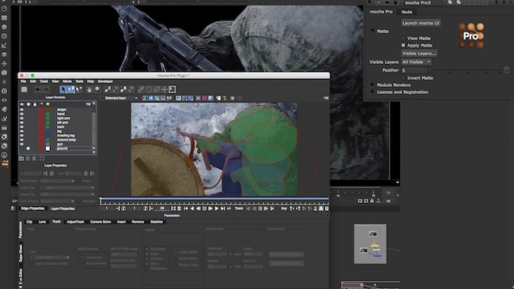Click the help question mark in Nuke properties
This screenshot has width=514, height=289.
(497, 2)
